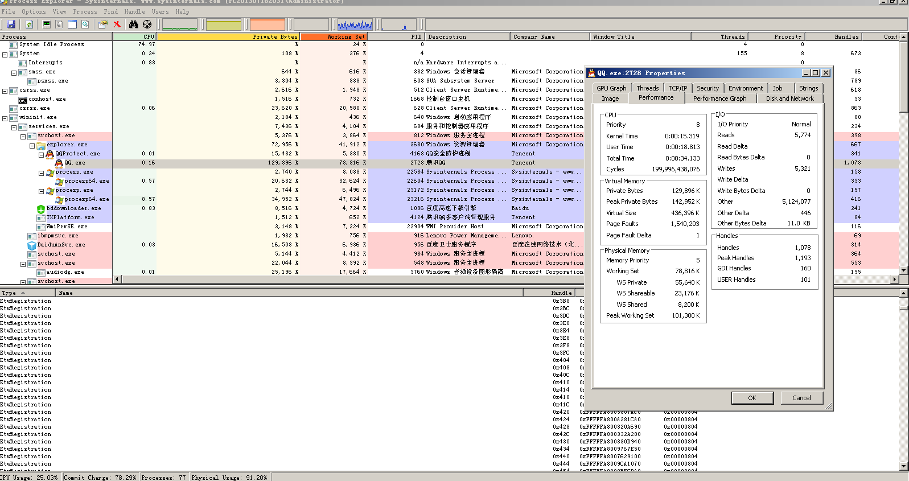Collapse the QQProtect.exe tree node
909x481 pixels.
42,155
